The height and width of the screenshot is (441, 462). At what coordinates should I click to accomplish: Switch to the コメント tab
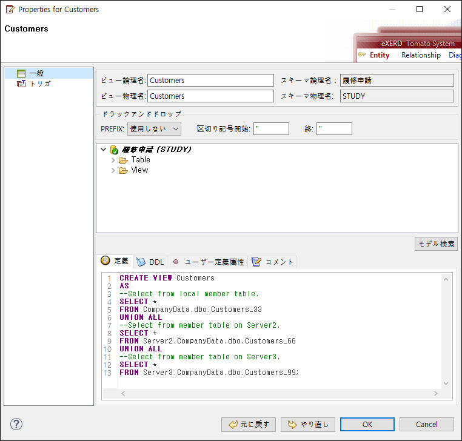coord(272,262)
